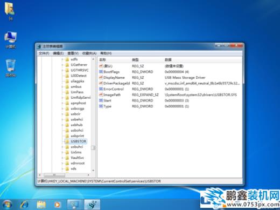Viewport: 280px width, 210px height.
Task: Click the folder icon beside usbcir
Action: pyautogui.click(x=67, y=114)
